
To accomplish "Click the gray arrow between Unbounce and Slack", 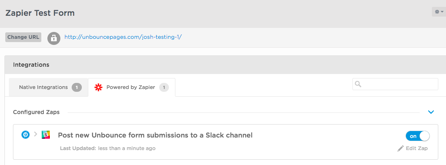I will [36, 134].
